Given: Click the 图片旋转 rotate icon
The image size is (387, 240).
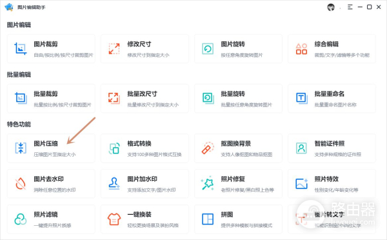Looking at the screenshot, I should click(x=208, y=48).
